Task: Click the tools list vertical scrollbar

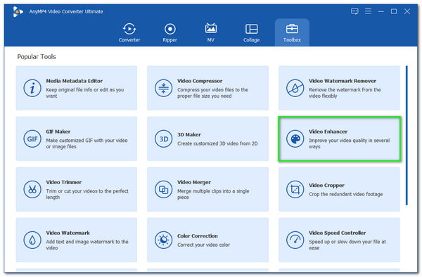Action: pos(407,135)
